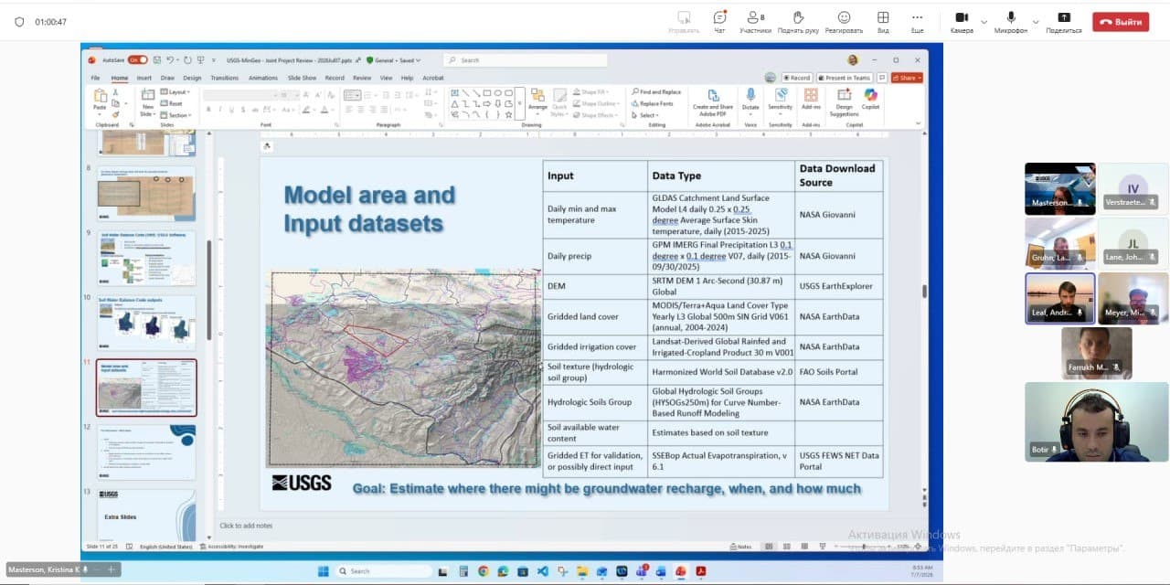Click Reset in the Slides group
1170x585 pixels.
[x=173, y=103]
